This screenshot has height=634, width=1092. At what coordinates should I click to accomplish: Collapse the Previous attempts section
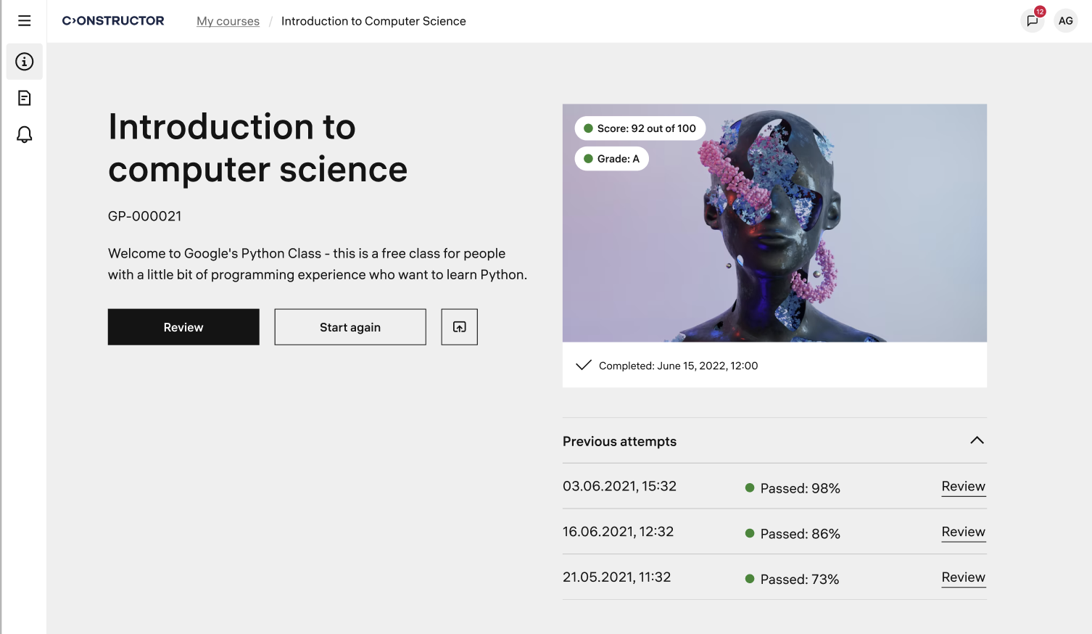(977, 440)
